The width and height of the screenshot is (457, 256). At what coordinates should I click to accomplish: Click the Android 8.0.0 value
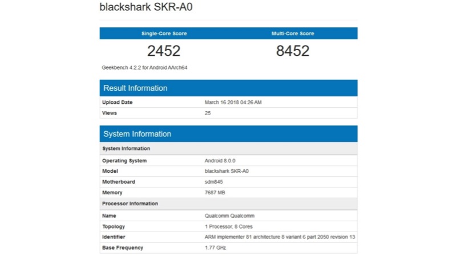(220, 161)
